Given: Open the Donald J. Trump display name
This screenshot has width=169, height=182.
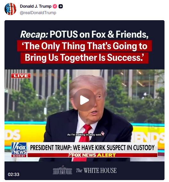Looking at the screenshot, I should [36, 6].
